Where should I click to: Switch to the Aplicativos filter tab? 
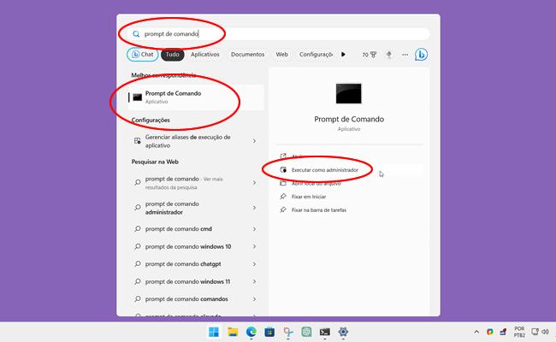[205, 55]
